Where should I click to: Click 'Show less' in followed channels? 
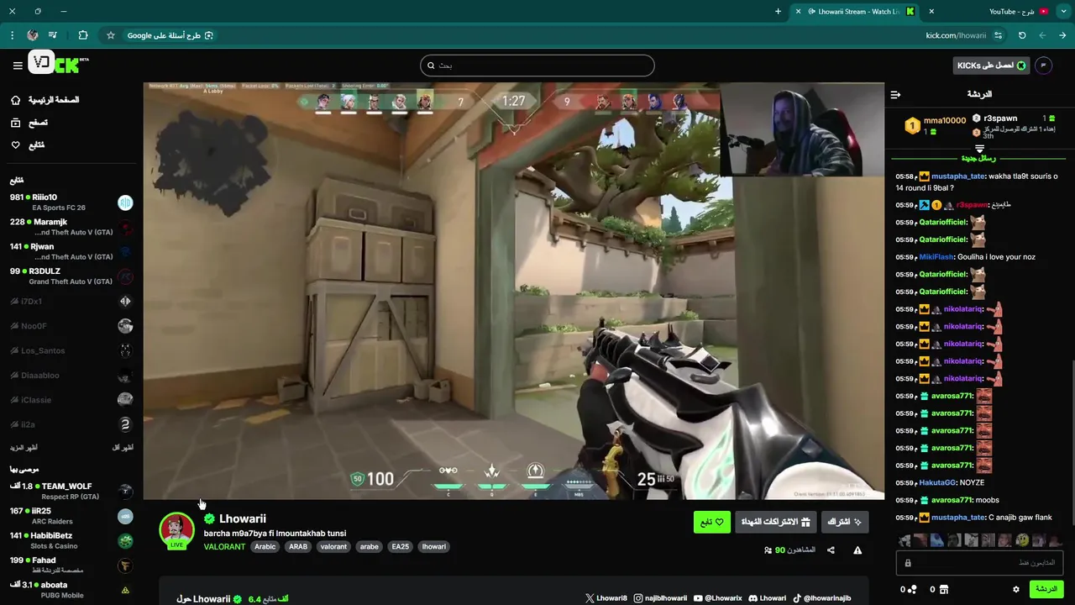[123, 448]
